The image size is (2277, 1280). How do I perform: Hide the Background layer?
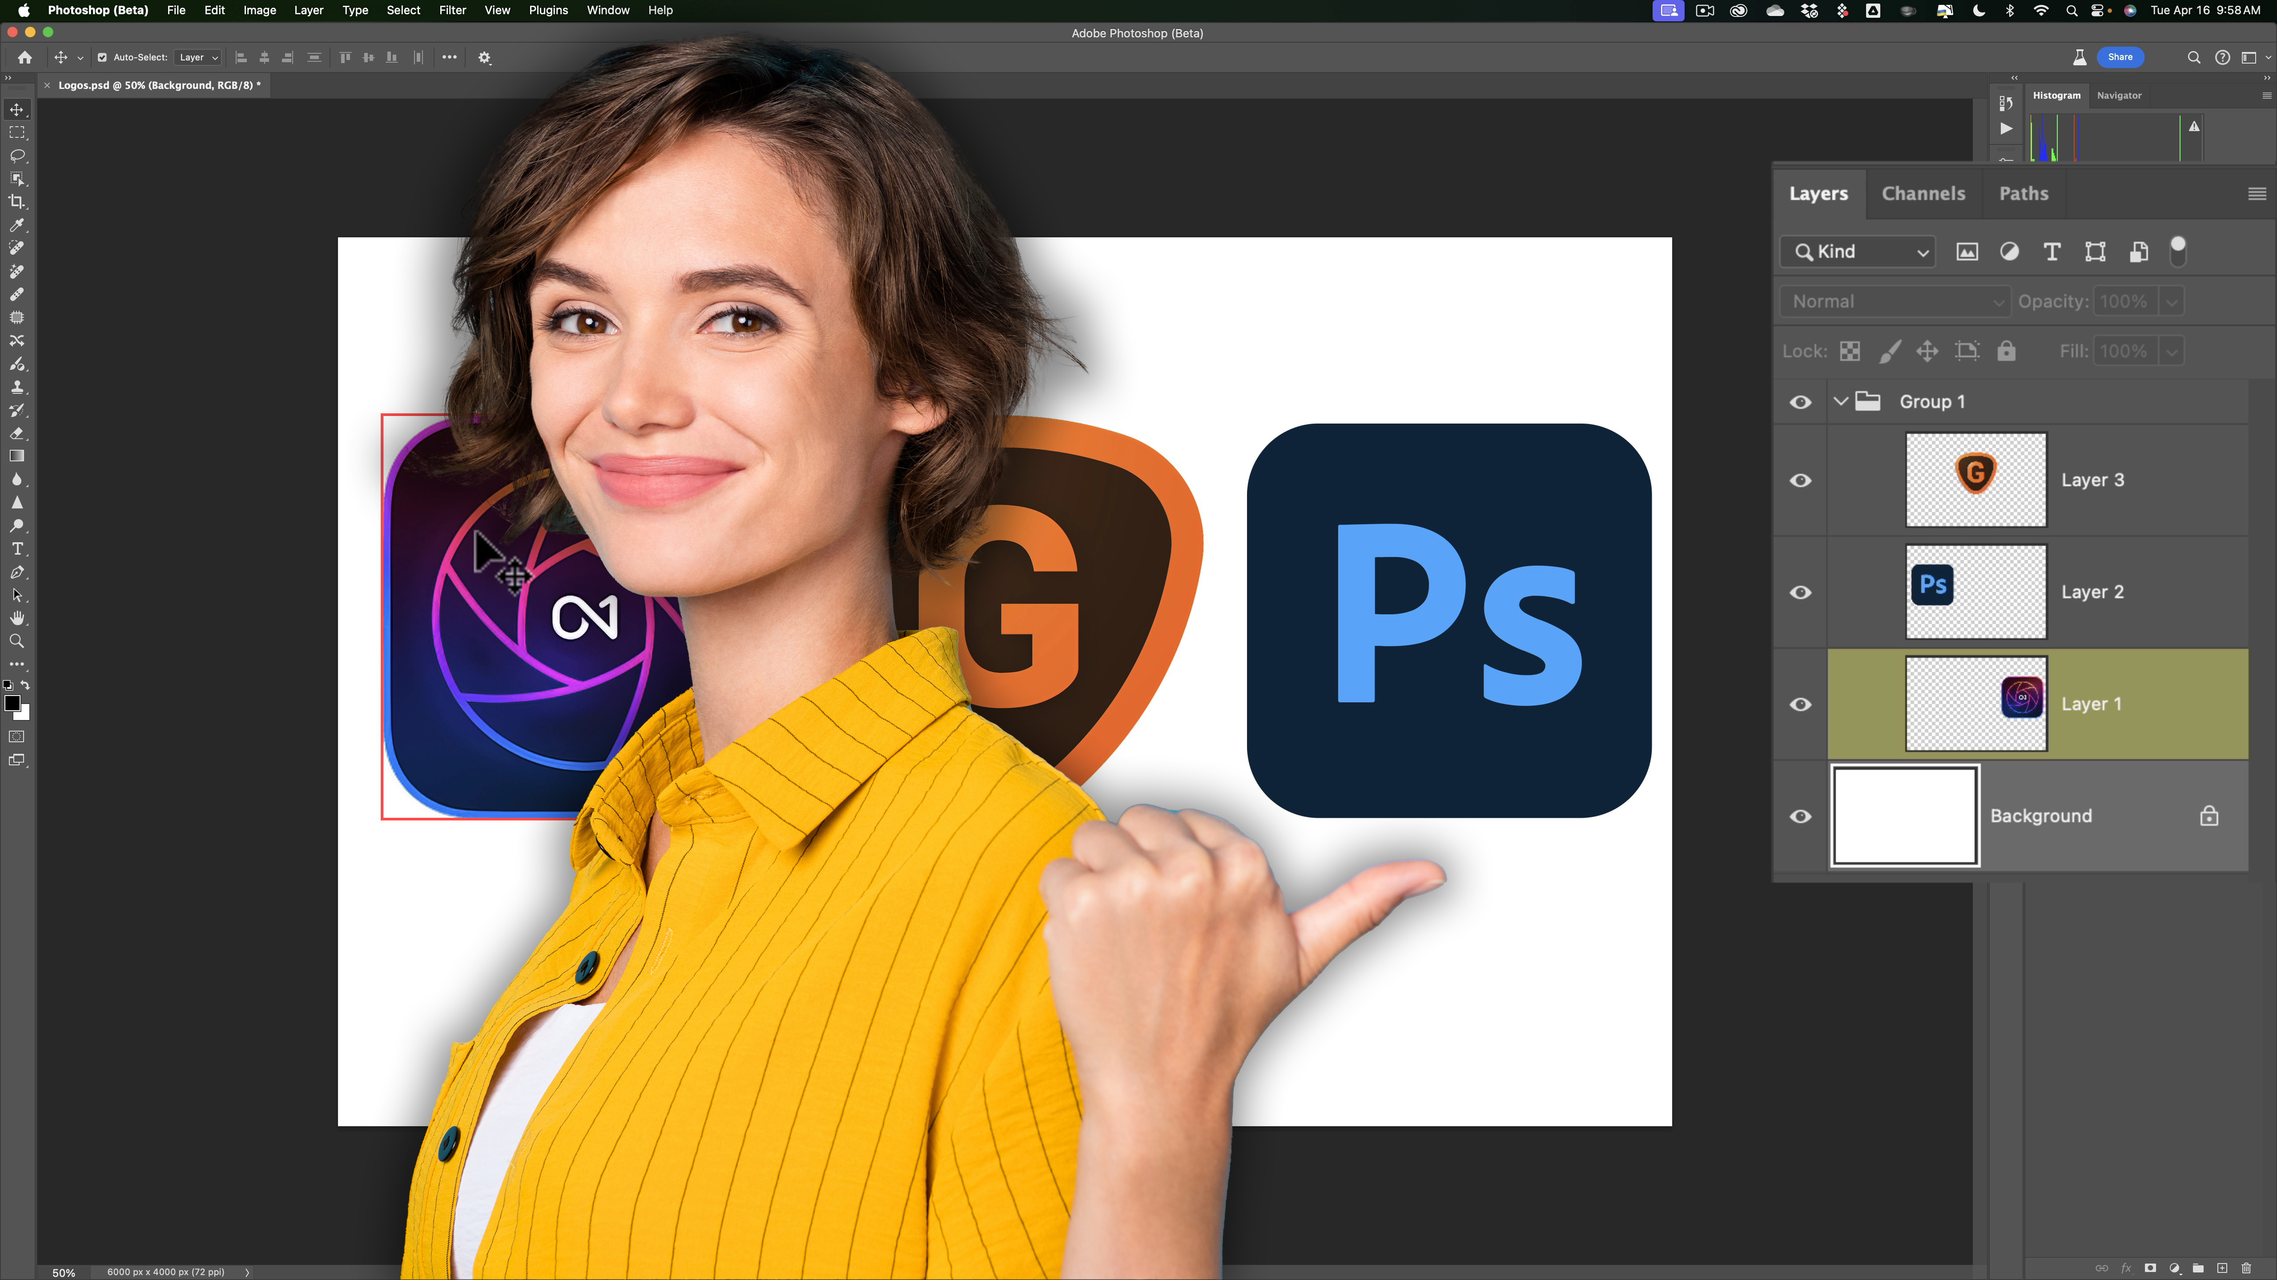(x=1801, y=816)
